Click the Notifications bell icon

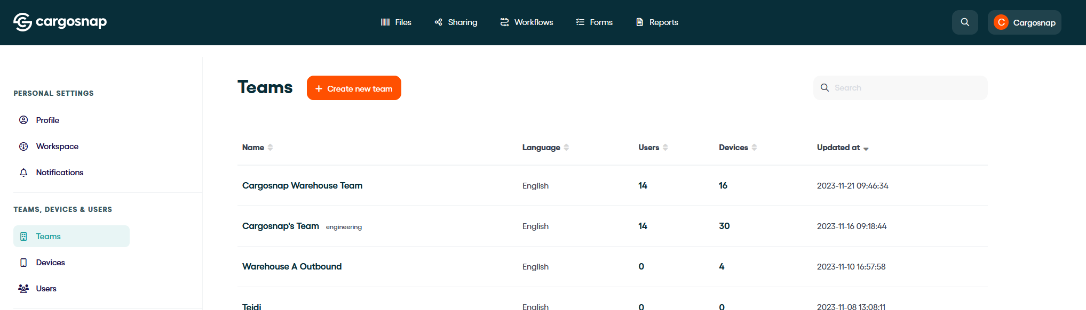[23, 173]
